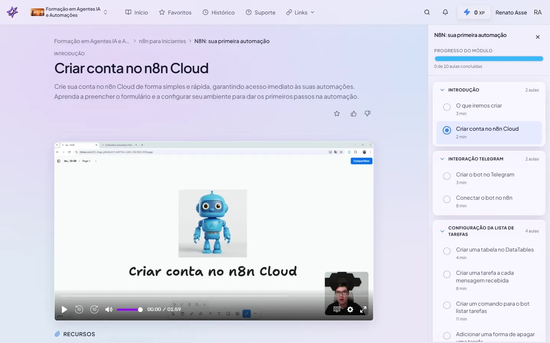550x343 pixels.
Task: Close the module sidebar panel
Action: click(x=538, y=37)
